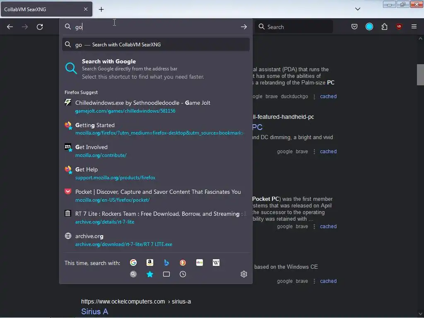Image resolution: width=424 pixels, height=318 pixels.
Task: Search this time with Bing icon
Action: 166,263
